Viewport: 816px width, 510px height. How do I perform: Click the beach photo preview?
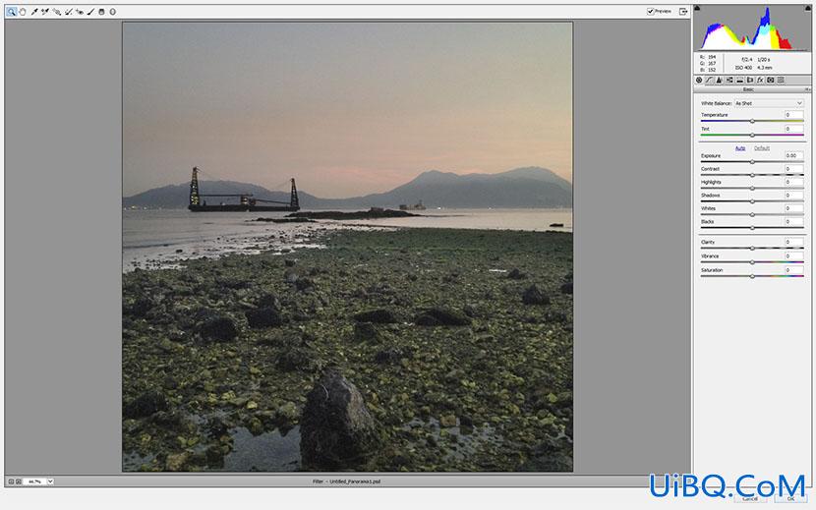(x=348, y=247)
